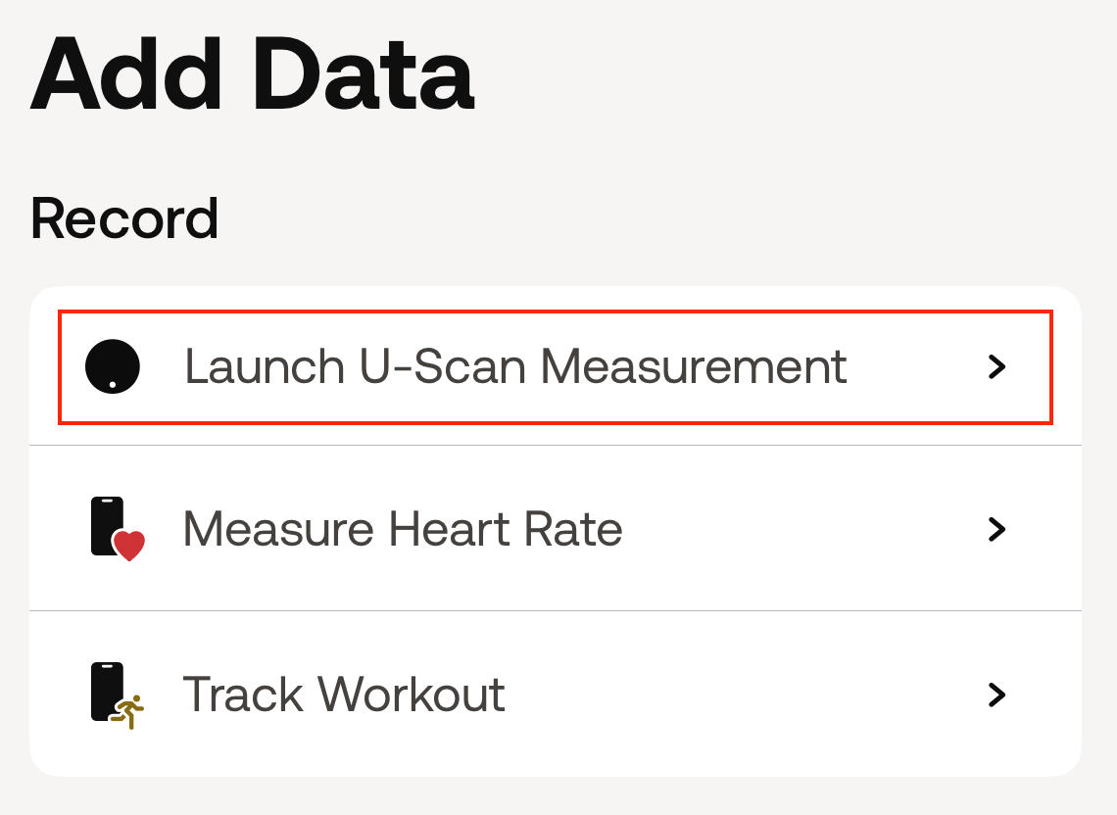Click the Measure Heart Rate text label
The width and height of the screenshot is (1117, 815).
point(402,529)
